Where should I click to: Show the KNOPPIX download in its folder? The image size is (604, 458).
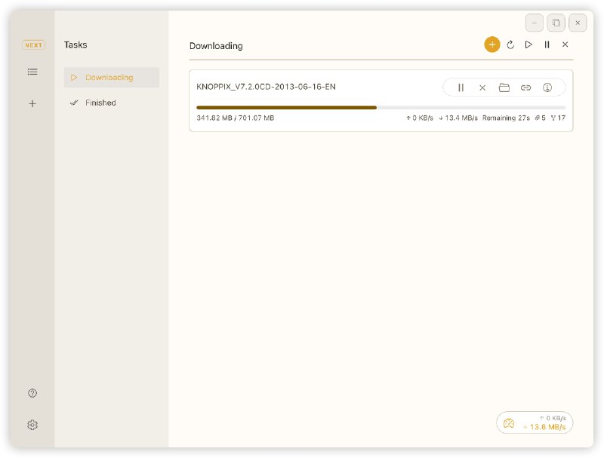[504, 88]
